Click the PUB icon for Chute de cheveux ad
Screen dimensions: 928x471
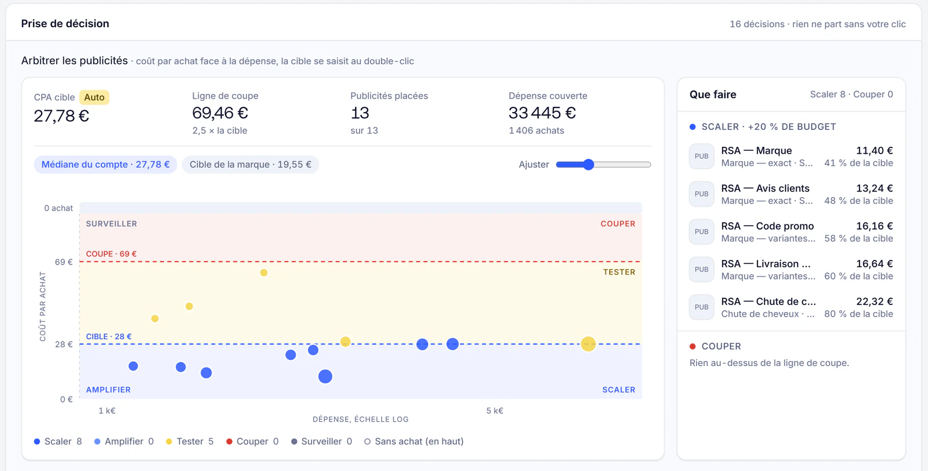click(x=701, y=307)
